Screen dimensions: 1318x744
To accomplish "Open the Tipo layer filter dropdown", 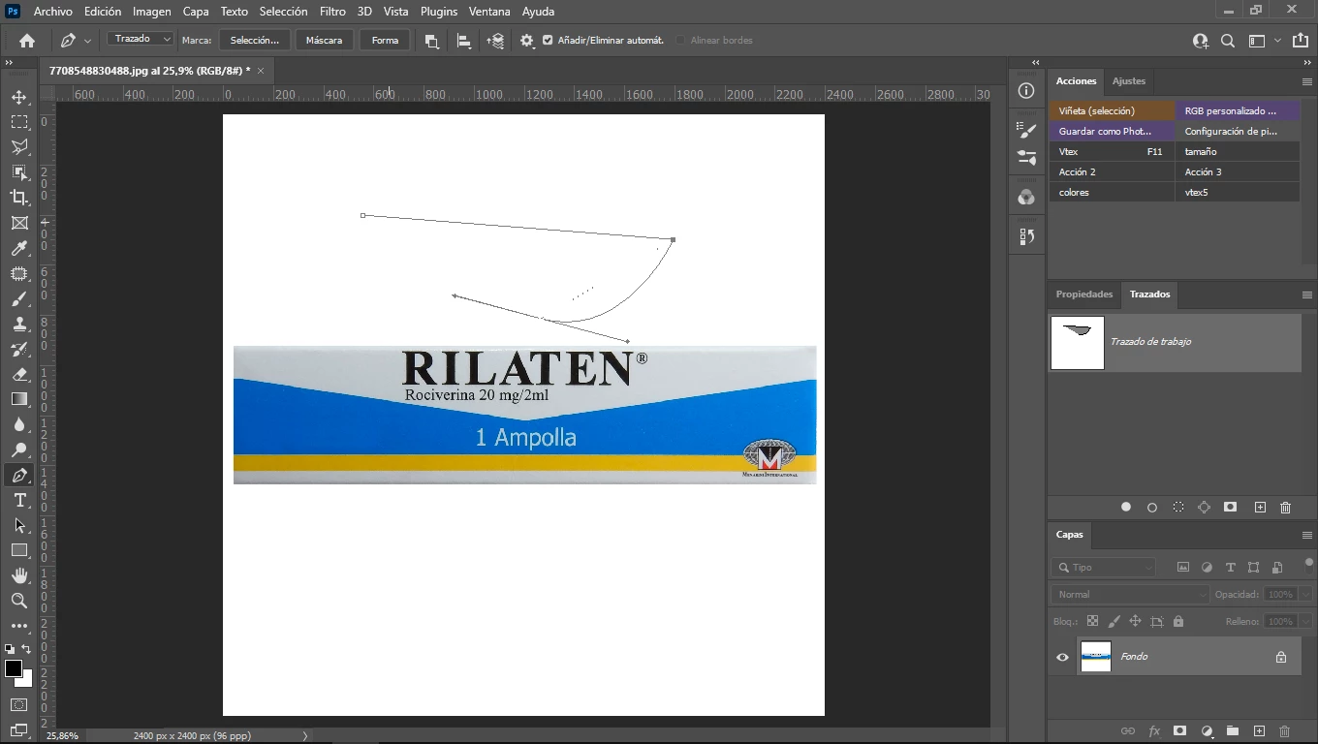I will (1104, 568).
